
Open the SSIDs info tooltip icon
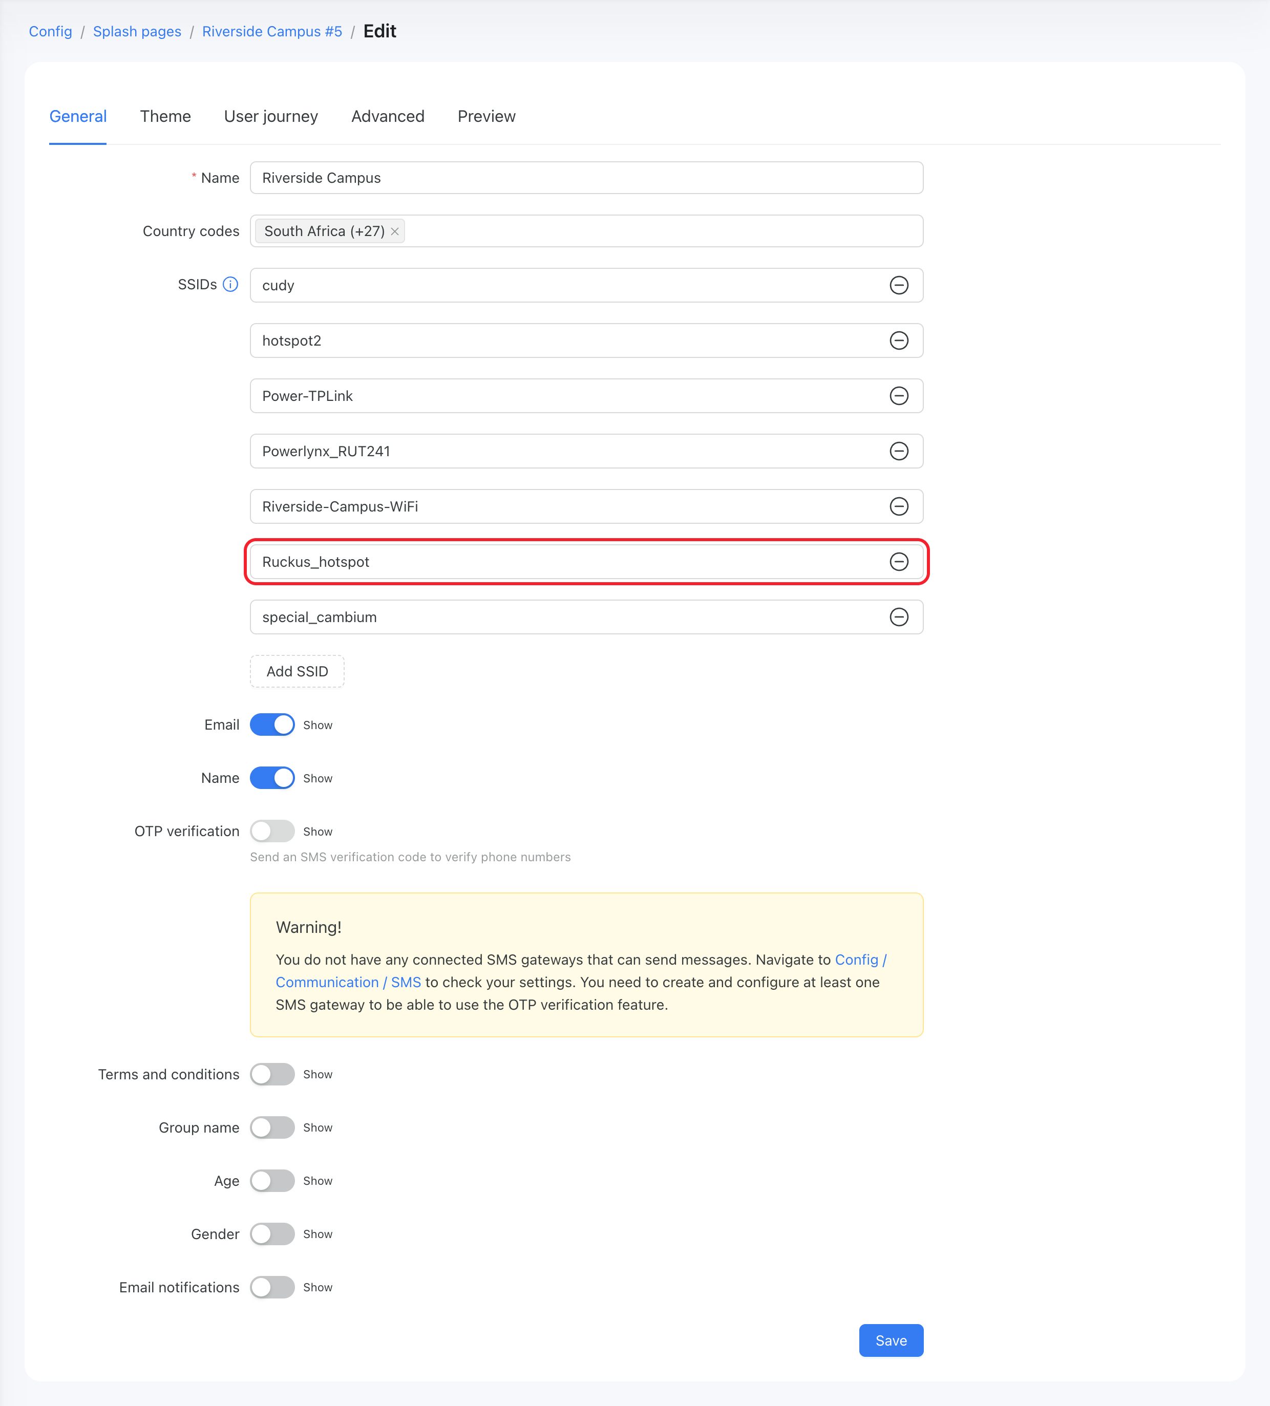click(230, 285)
